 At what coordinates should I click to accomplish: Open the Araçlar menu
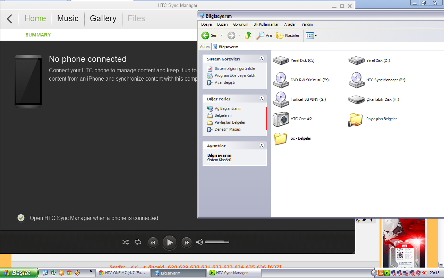click(290, 24)
